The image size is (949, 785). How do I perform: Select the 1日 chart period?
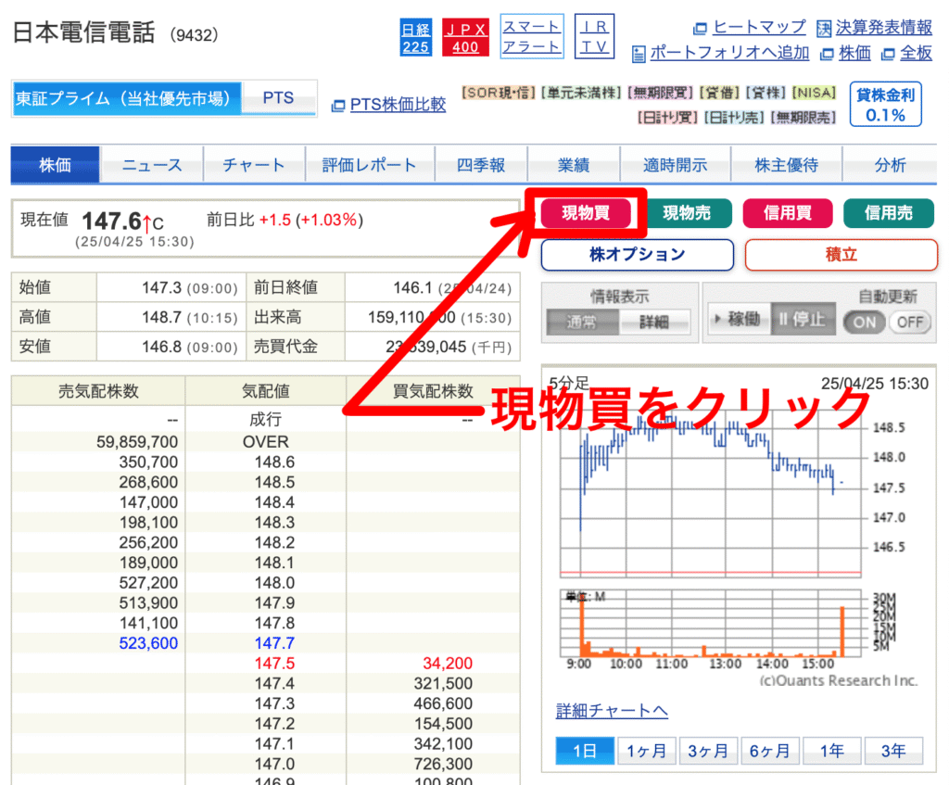point(586,751)
